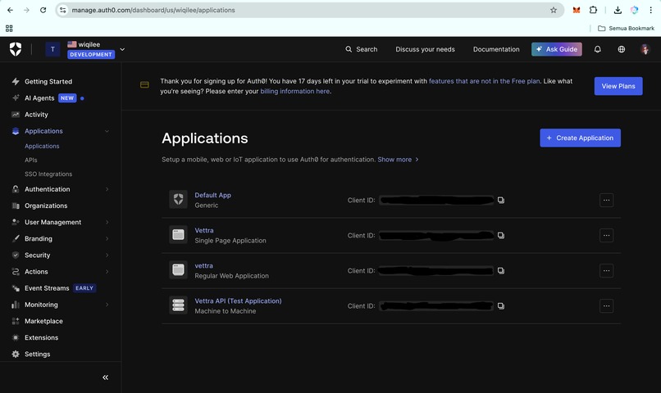Screen dimensions: 661x393
Task: Click the Ask Guide button
Action: pyautogui.click(x=557, y=49)
